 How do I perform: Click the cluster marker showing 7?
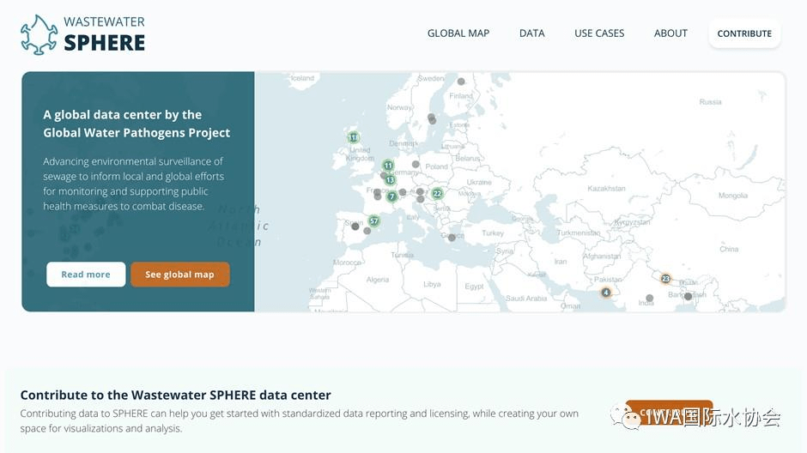click(391, 196)
